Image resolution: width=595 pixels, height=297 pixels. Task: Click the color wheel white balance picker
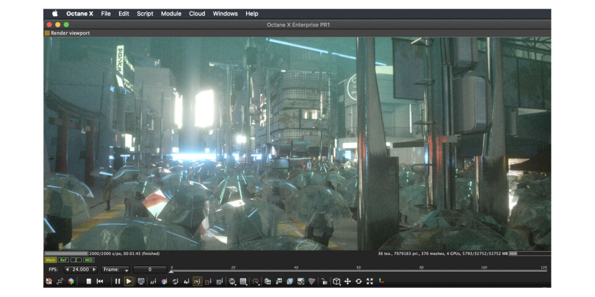point(164,282)
